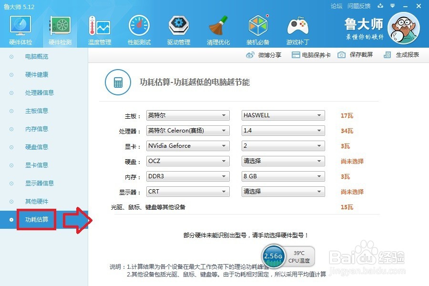Click the 微博分享 Weibo share icon

[250, 55]
